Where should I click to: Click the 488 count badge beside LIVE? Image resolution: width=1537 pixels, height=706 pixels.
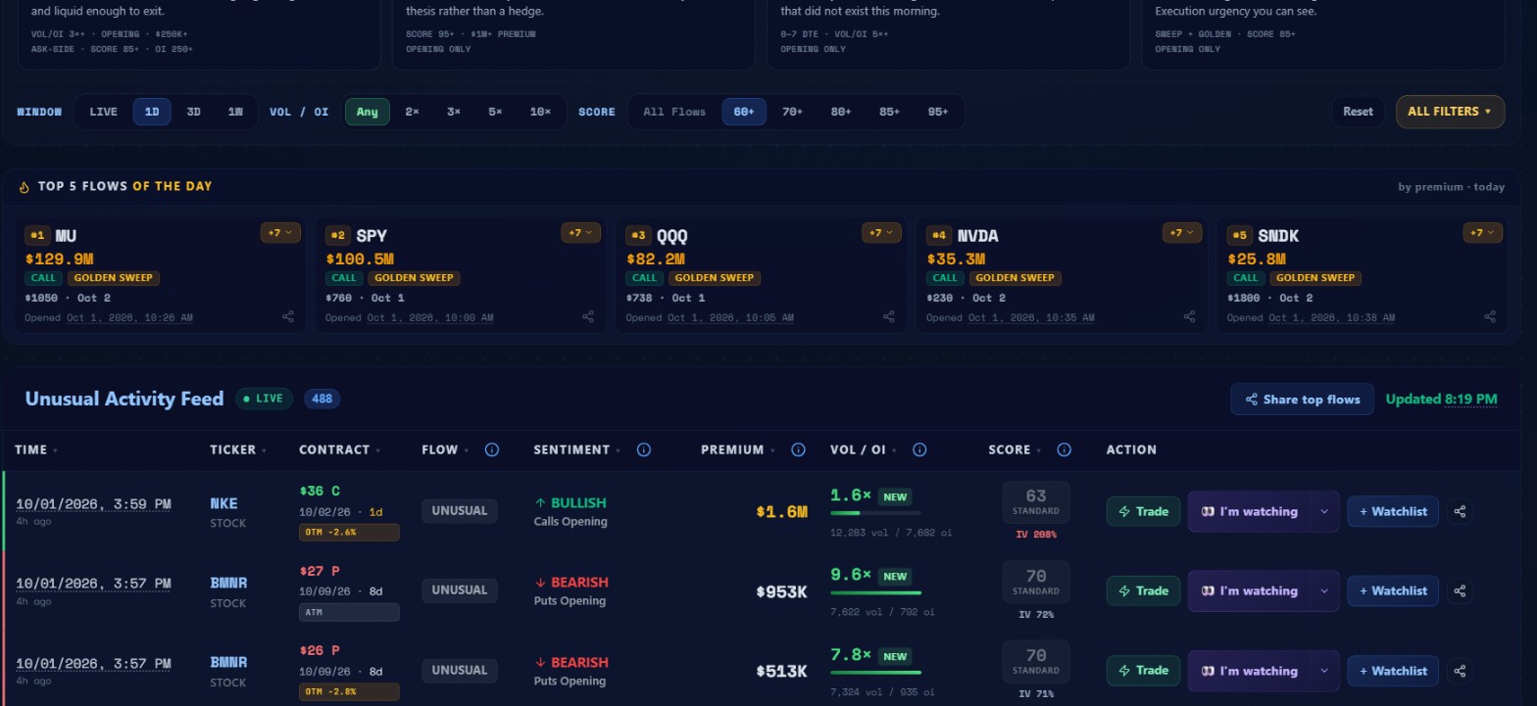(322, 399)
